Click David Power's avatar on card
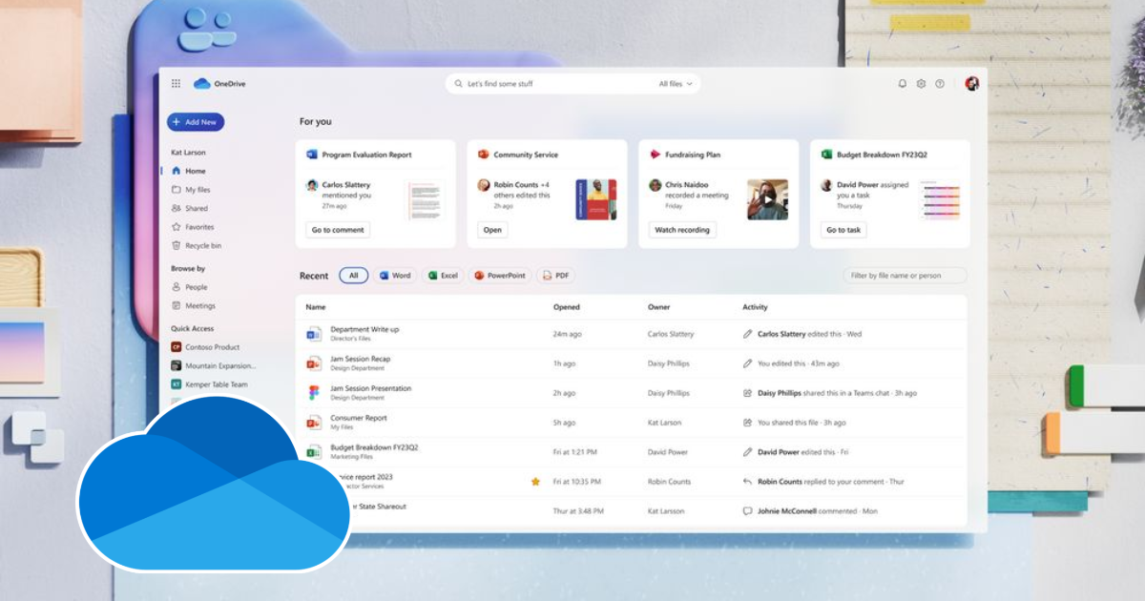The width and height of the screenshot is (1145, 601). pyautogui.click(x=827, y=185)
